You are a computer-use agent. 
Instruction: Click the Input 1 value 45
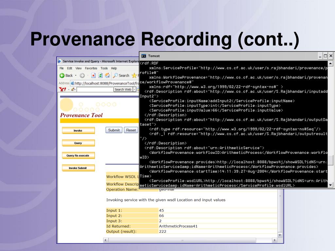[x=161, y=210]
